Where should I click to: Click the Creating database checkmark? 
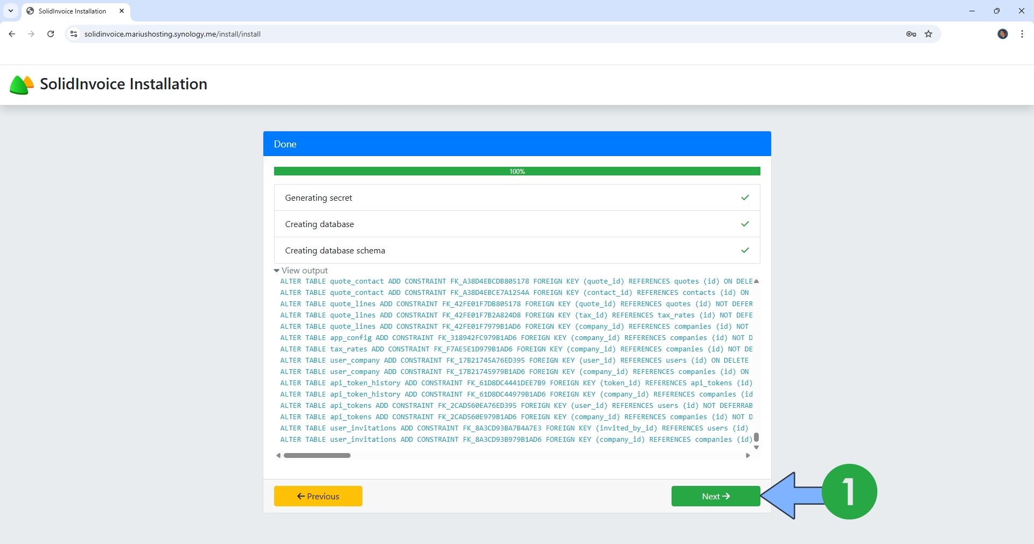745,224
